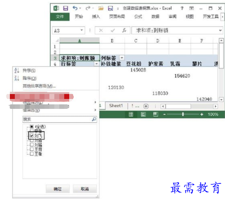
Task: Check the 刘猛 checkbox
Action: [32, 145]
